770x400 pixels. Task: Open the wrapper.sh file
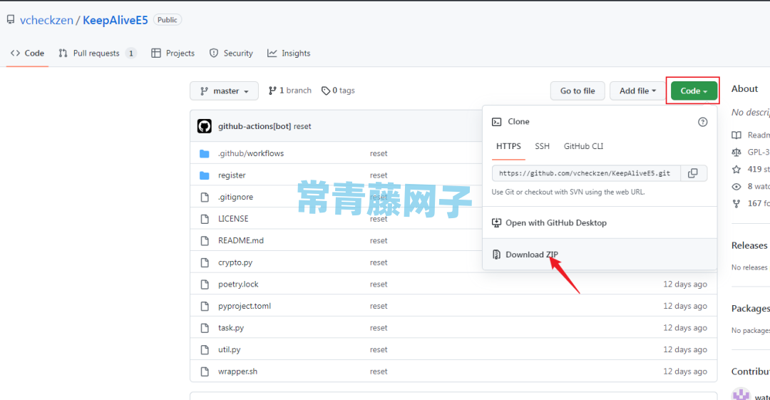pos(237,371)
